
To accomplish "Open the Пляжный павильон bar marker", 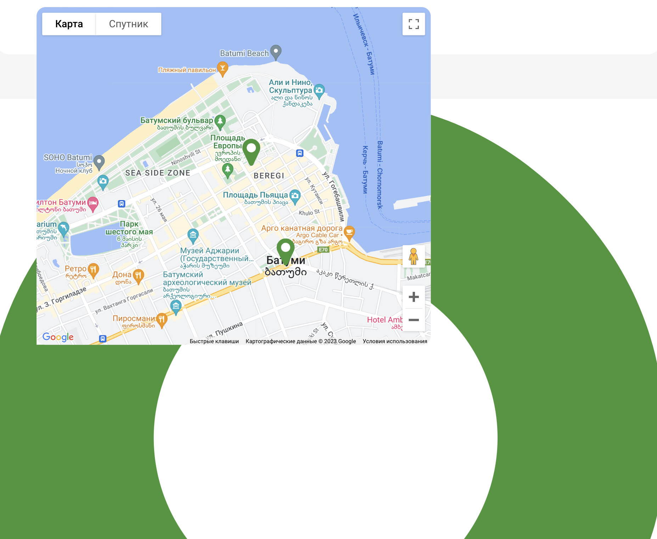I will click(x=223, y=69).
